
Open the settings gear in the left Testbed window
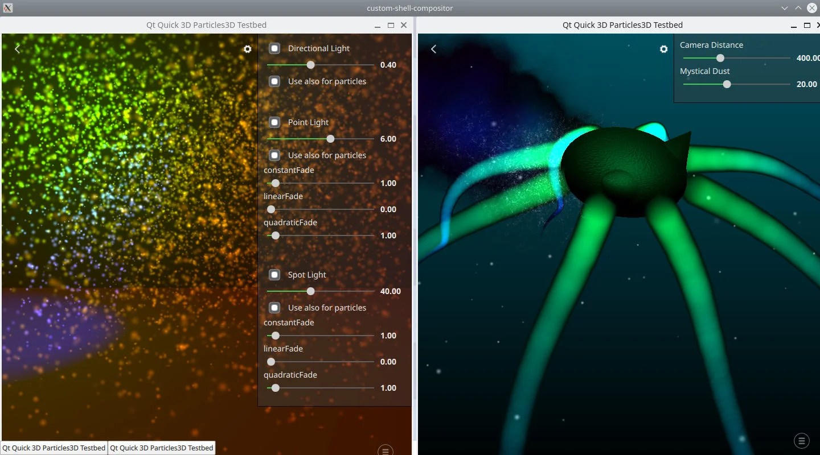coord(248,49)
